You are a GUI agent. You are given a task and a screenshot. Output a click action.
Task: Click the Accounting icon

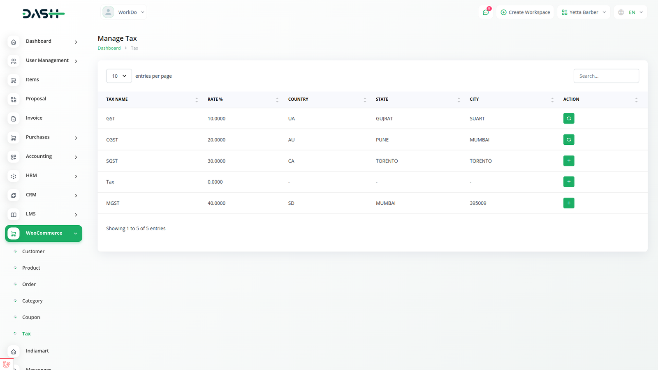[14, 157]
